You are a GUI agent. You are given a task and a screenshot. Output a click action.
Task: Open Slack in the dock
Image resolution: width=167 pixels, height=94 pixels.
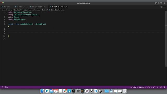65,91
